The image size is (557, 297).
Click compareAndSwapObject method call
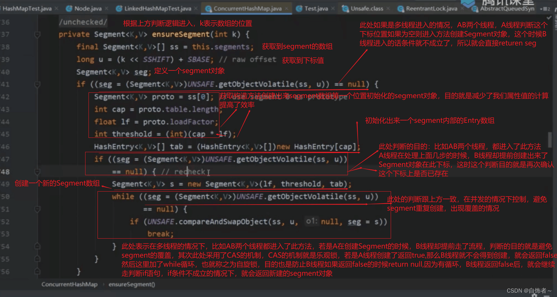point(223,222)
